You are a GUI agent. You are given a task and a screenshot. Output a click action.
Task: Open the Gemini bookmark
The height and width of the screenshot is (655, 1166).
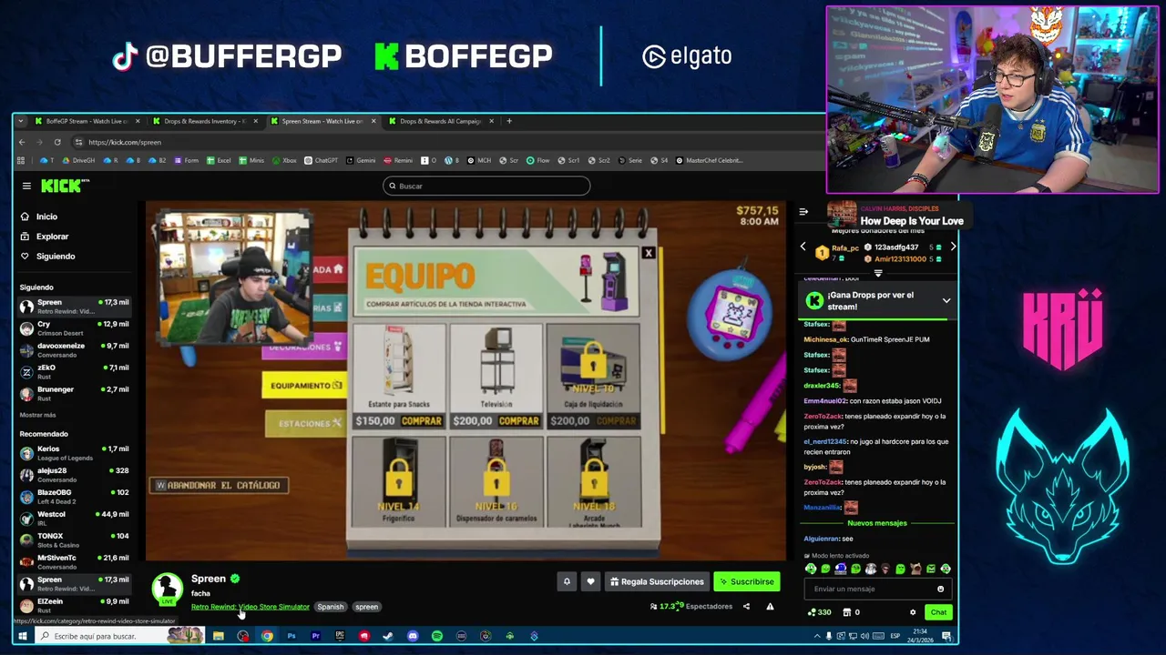pyautogui.click(x=361, y=160)
